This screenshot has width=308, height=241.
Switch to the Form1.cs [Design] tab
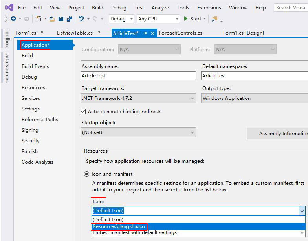pos(244,33)
